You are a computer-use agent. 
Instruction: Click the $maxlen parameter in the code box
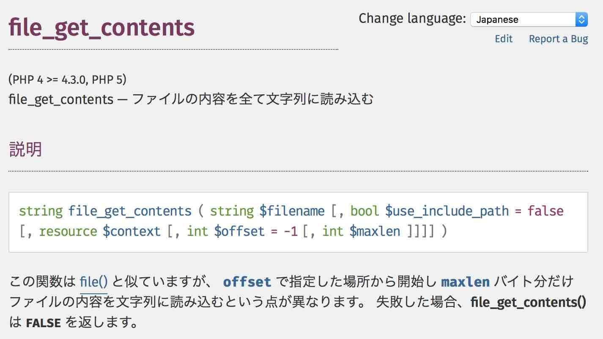(375, 231)
